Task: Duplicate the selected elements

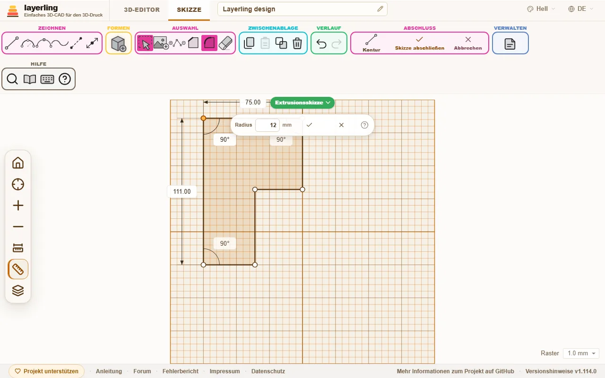Action: (x=281, y=43)
